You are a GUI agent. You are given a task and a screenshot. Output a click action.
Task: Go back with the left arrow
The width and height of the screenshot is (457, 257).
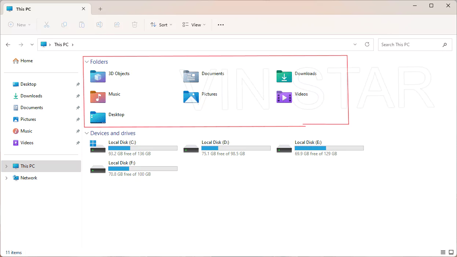[8, 45]
